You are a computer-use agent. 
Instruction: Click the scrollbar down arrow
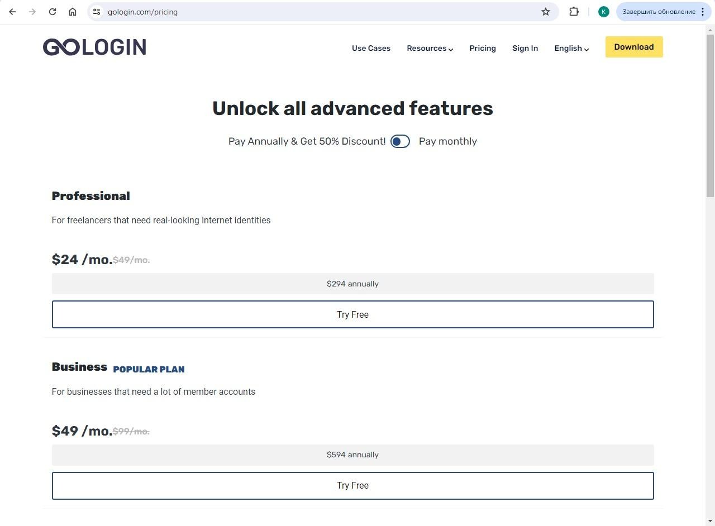click(x=710, y=522)
